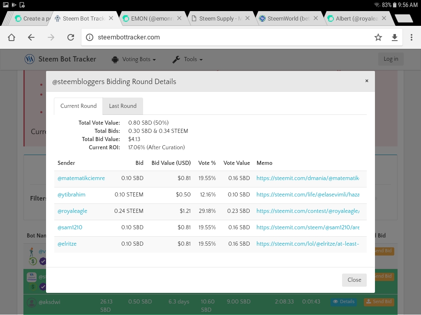Click the Total Vote Value 0.80 SBD (50%)
Screen dimensions: 421x315
(x=148, y=123)
